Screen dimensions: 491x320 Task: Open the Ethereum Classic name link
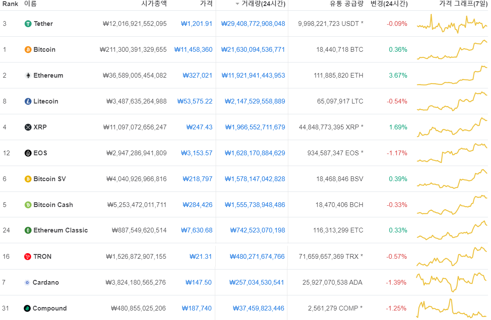[x=61, y=230]
